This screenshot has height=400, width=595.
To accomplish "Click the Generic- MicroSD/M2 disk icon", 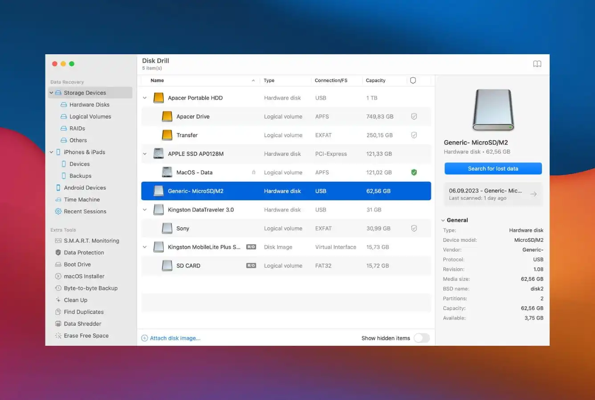I will click(159, 191).
